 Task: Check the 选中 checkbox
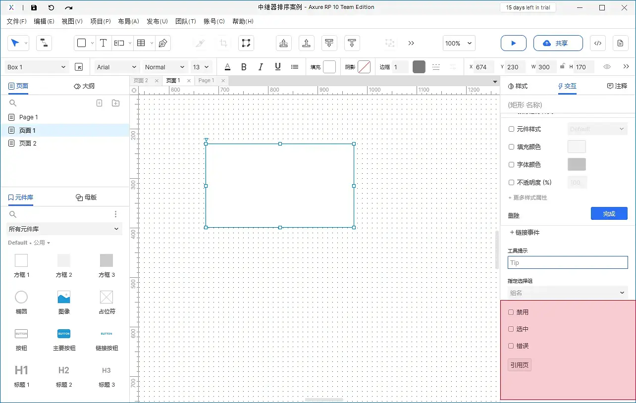point(511,329)
